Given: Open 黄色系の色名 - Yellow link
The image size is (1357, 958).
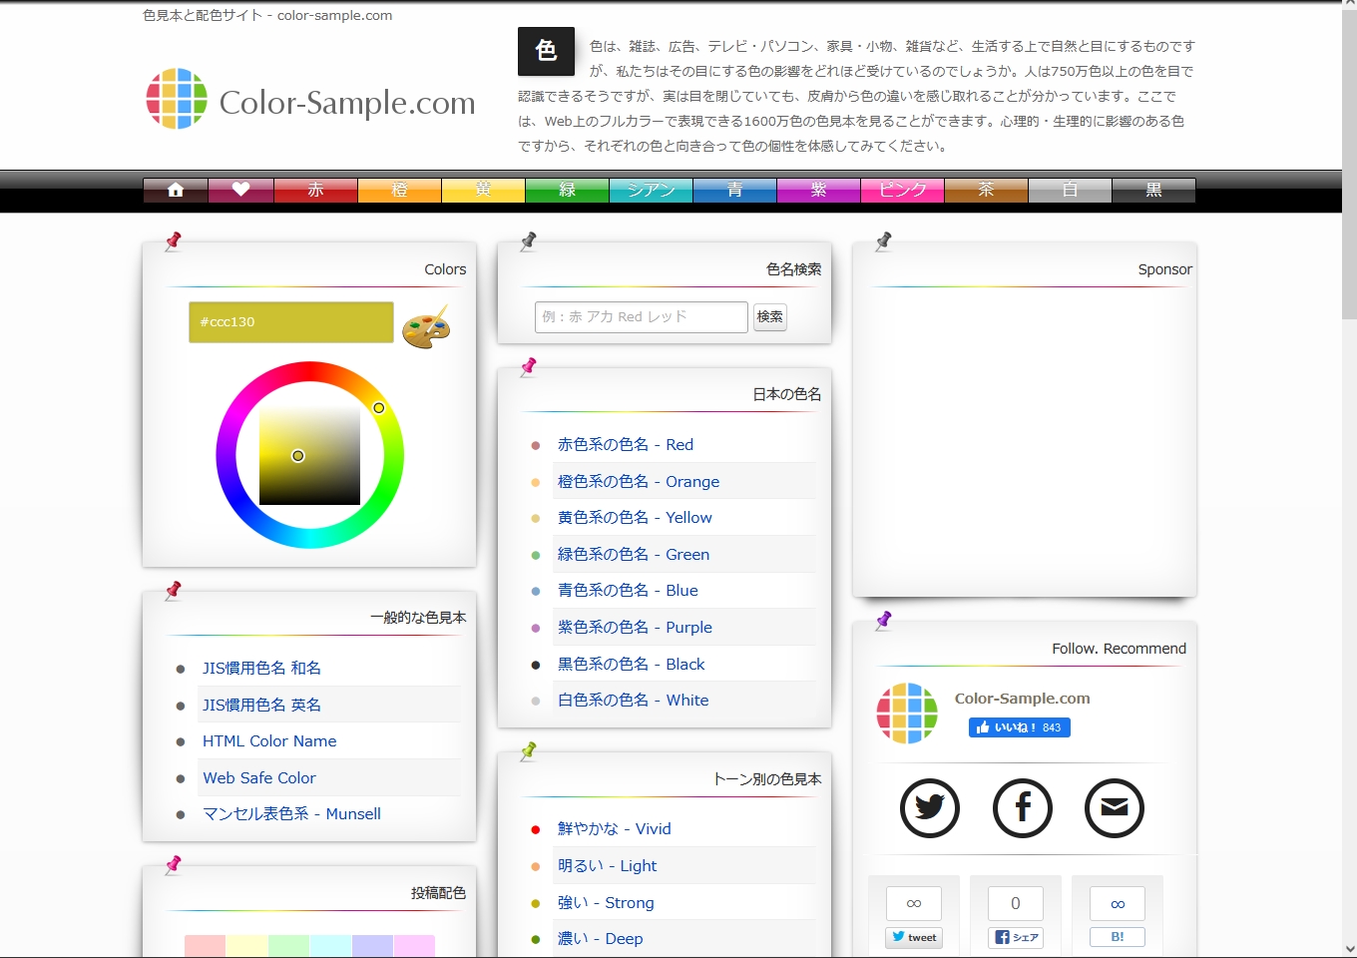Looking at the screenshot, I should pyautogui.click(x=635, y=517).
